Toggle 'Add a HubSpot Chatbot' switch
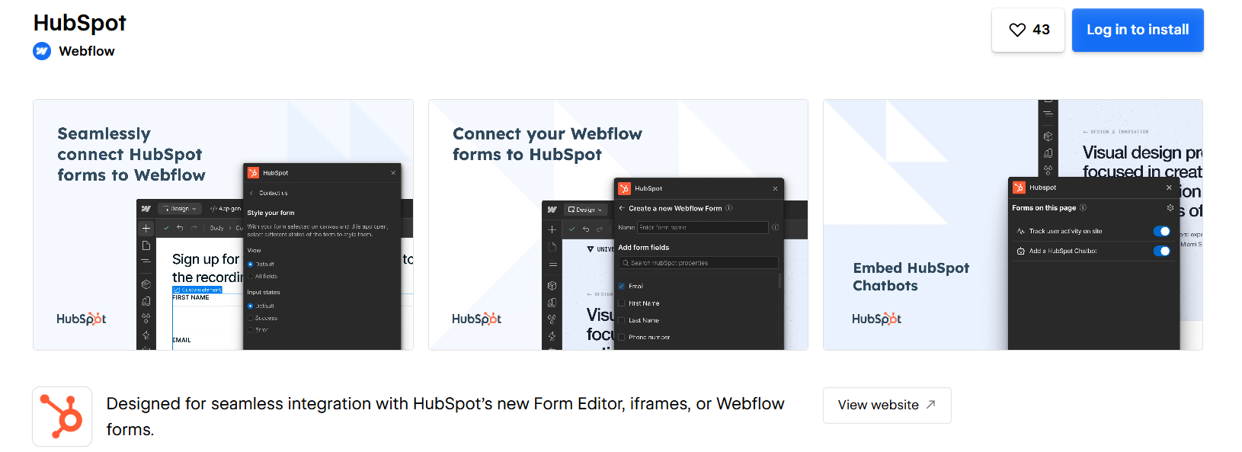Image resolution: width=1242 pixels, height=452 pixels. pos(1162,251)
